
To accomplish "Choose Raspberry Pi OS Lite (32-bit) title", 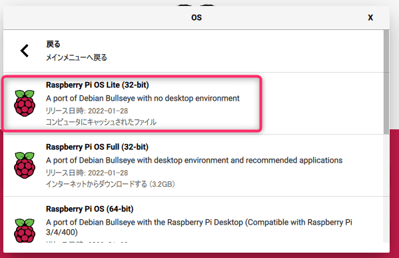I will (97, 85).
